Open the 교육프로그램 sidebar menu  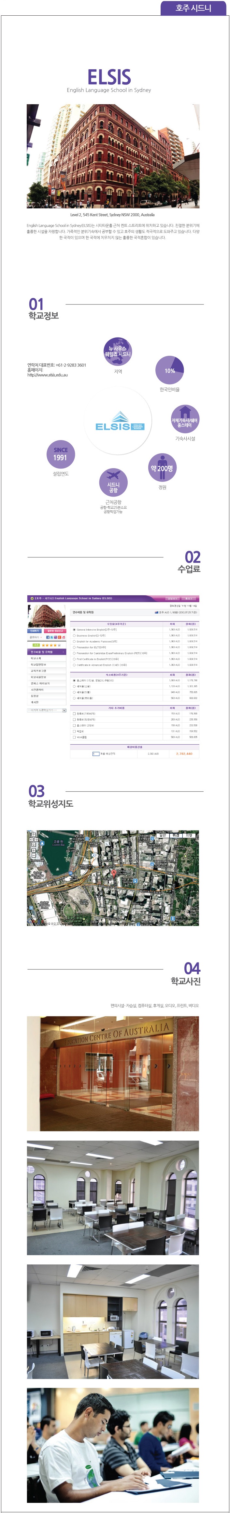[46, 671]
